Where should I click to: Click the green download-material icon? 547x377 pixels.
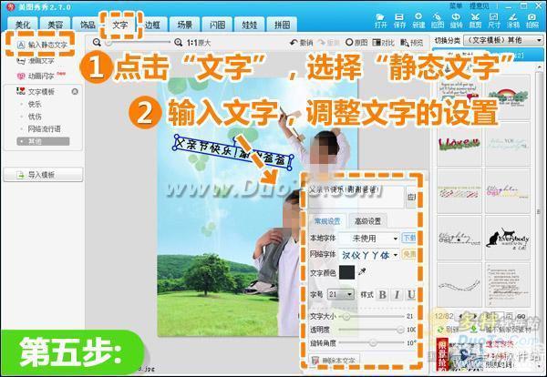(474, 329)
